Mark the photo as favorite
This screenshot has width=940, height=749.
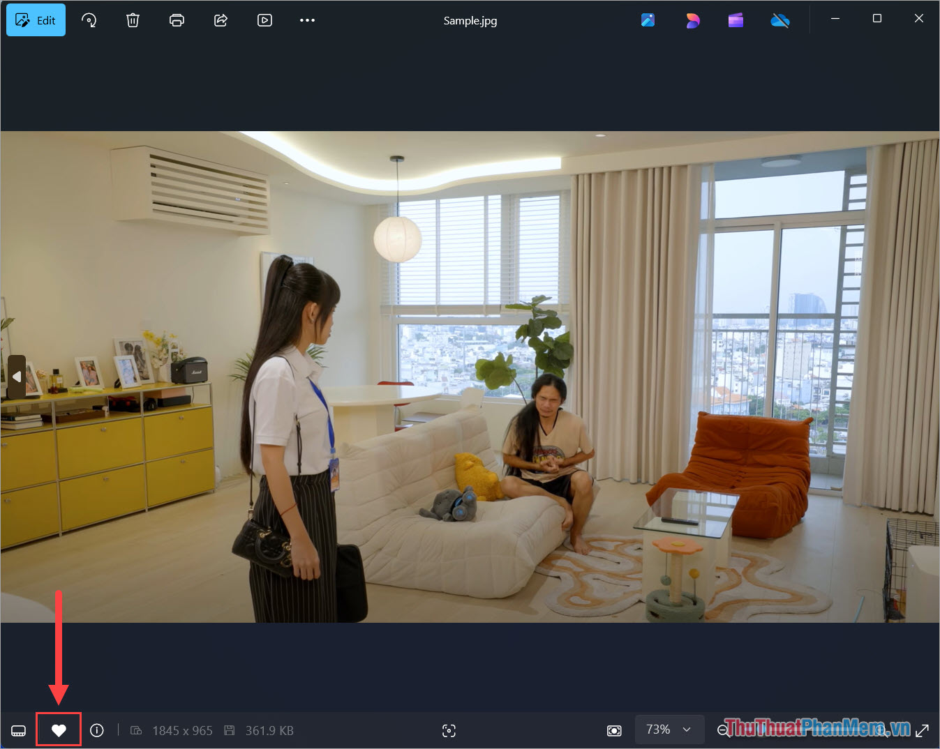[59, 729]
